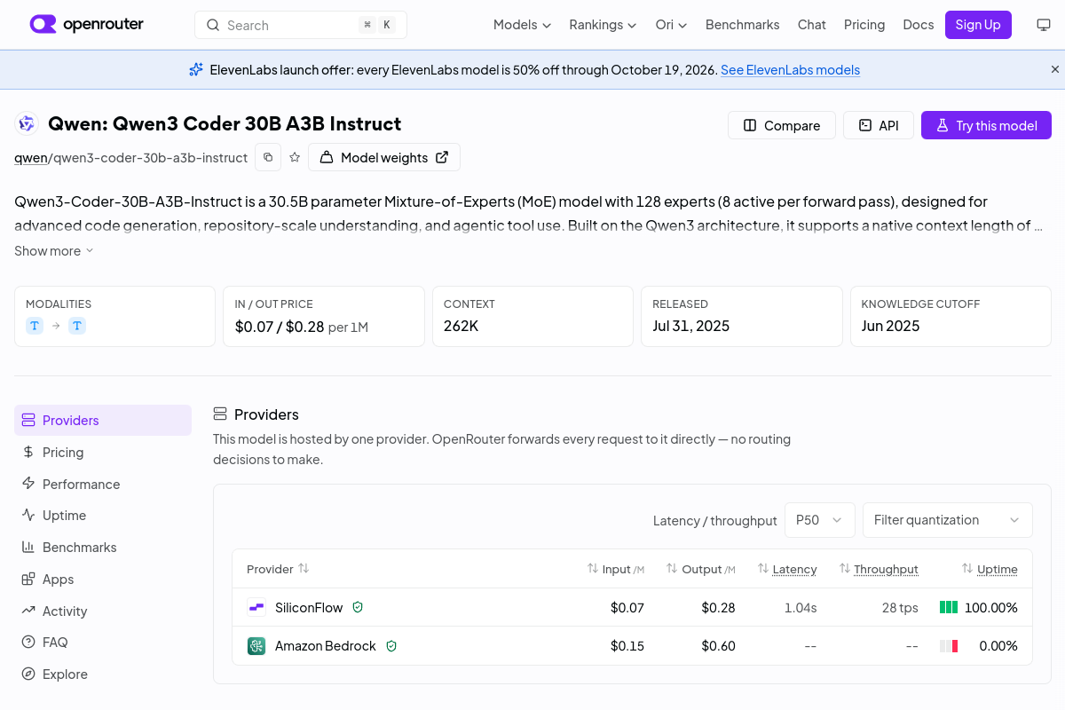Select Uptime in the sidebar
Viewport: 1065px width, 710px height.
(103, 516)
